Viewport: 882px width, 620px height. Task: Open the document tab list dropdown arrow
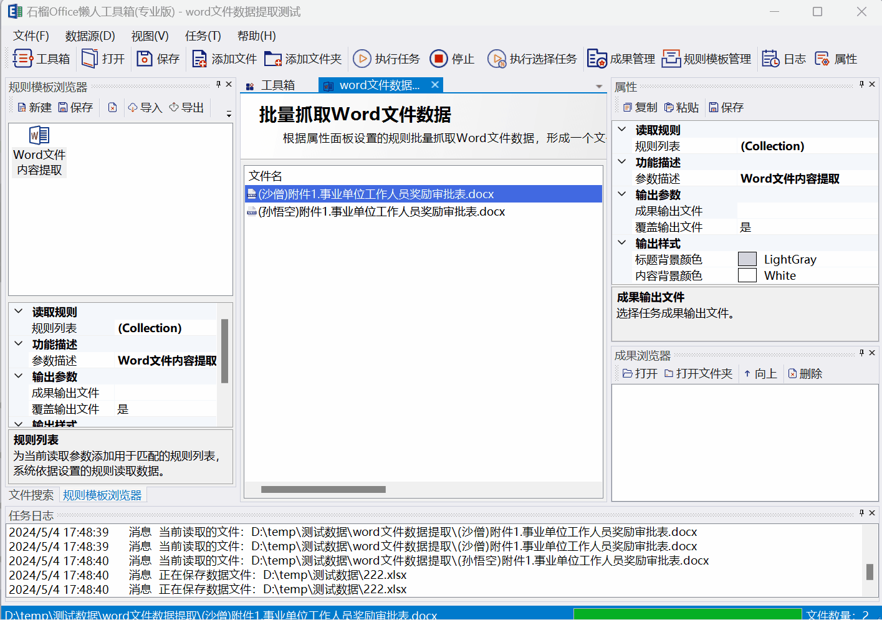599,87
